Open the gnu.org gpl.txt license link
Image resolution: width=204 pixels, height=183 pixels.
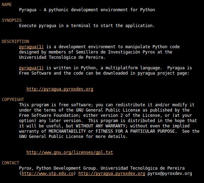click(70, 152)
